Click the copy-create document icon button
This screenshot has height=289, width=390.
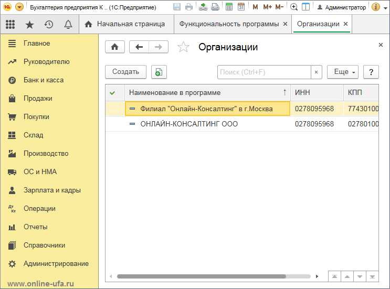pos(159,72)
